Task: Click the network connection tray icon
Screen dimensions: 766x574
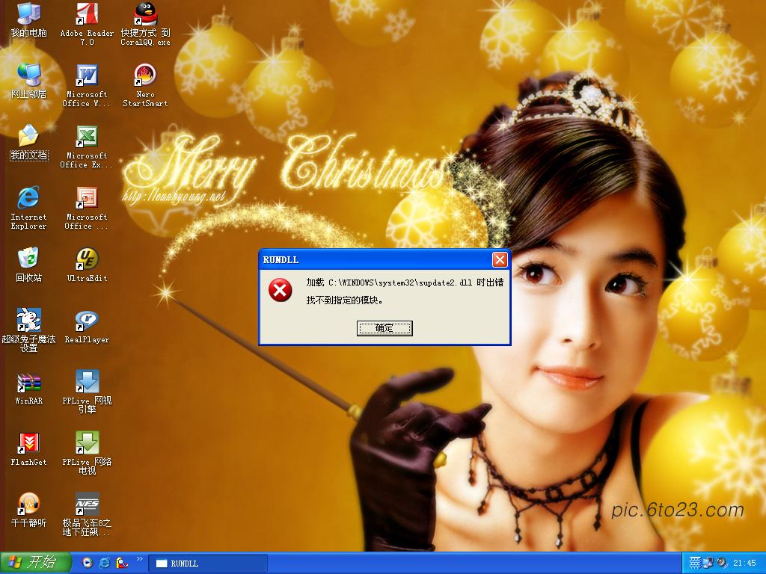Action: pos(708,563)
